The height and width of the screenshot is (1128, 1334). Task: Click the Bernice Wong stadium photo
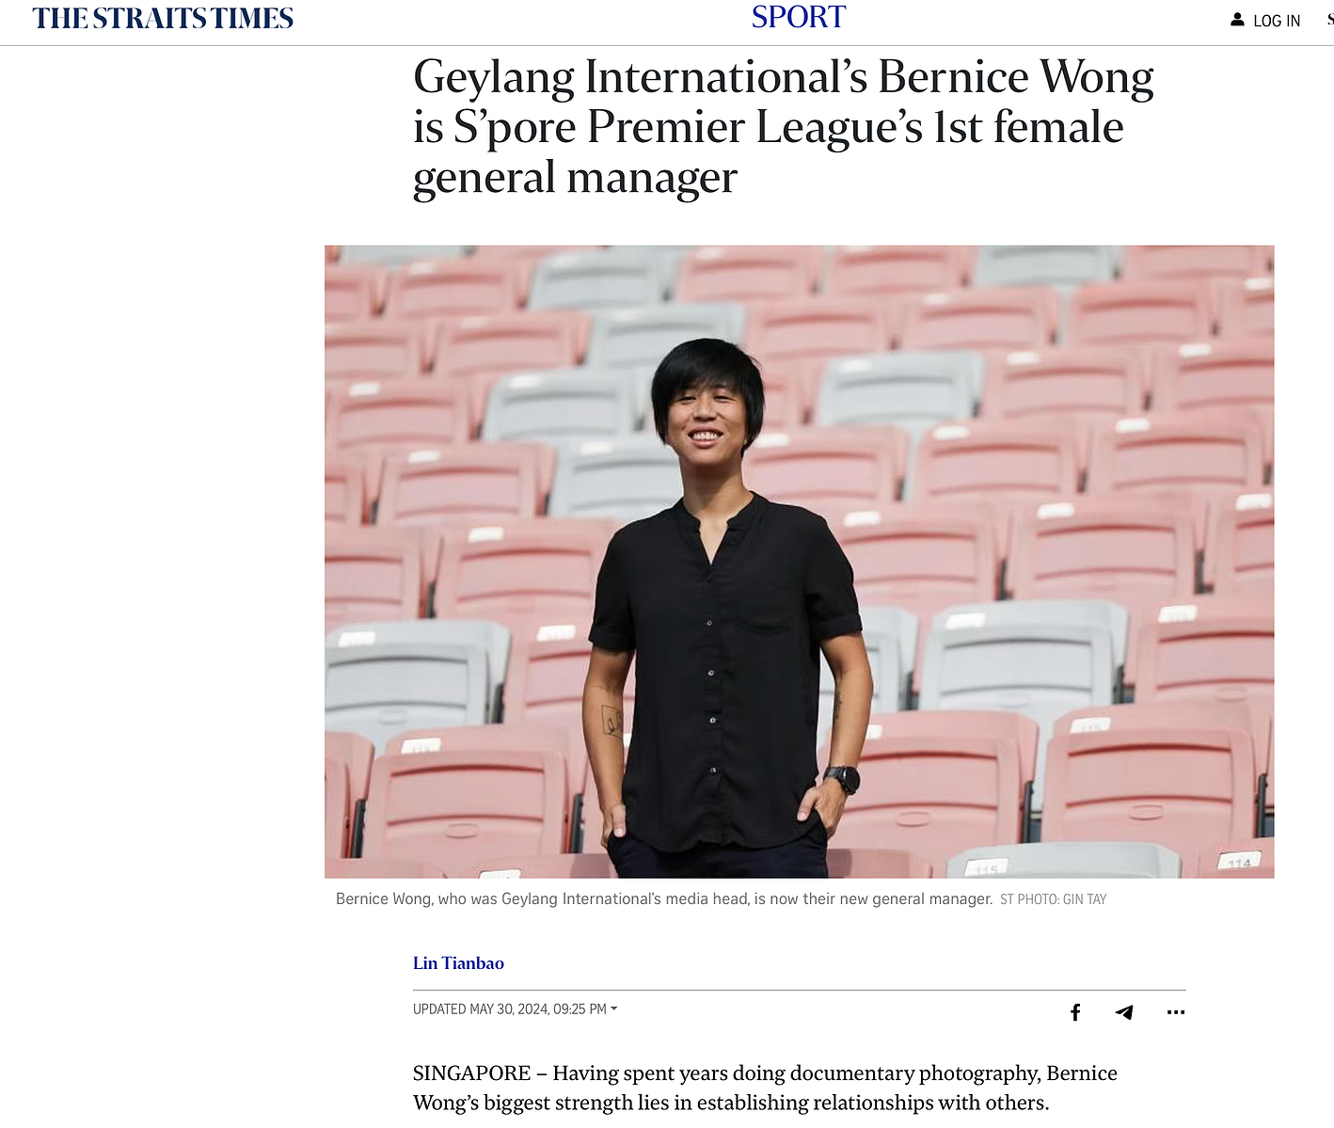pos(799,562)
